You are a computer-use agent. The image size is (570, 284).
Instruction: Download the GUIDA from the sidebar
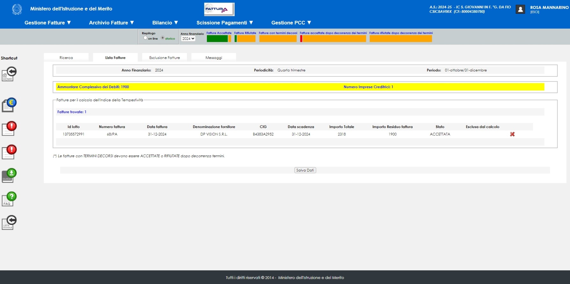click(9, 175)
